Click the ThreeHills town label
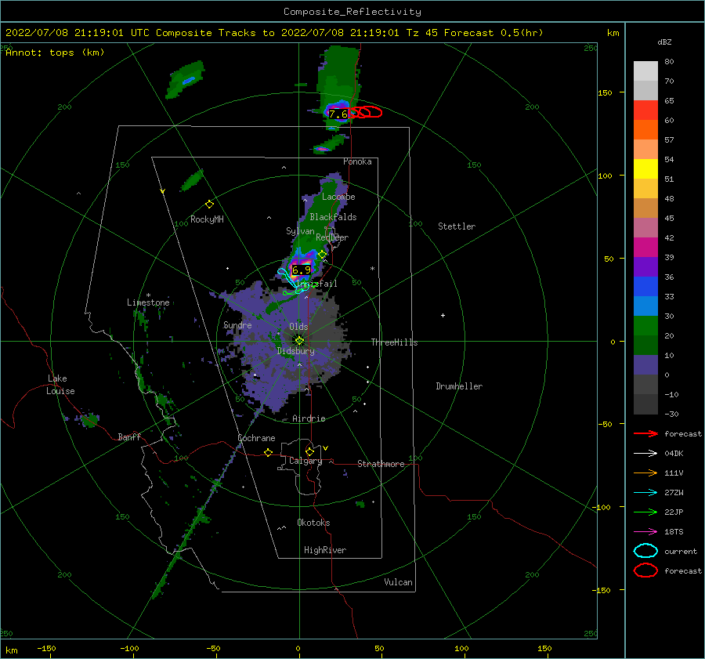Screen dimensions: 705x659 [394, 342]
